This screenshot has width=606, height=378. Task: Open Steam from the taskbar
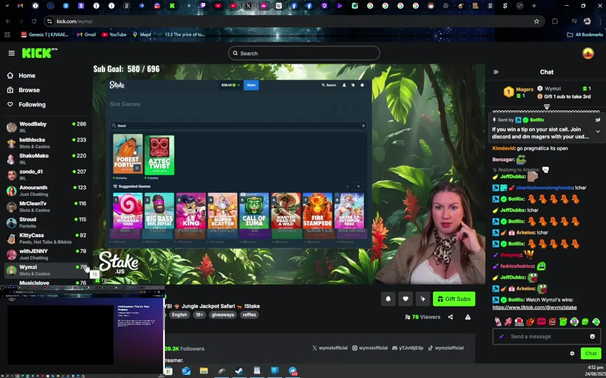pyautogui.click(x=239, y=371)
